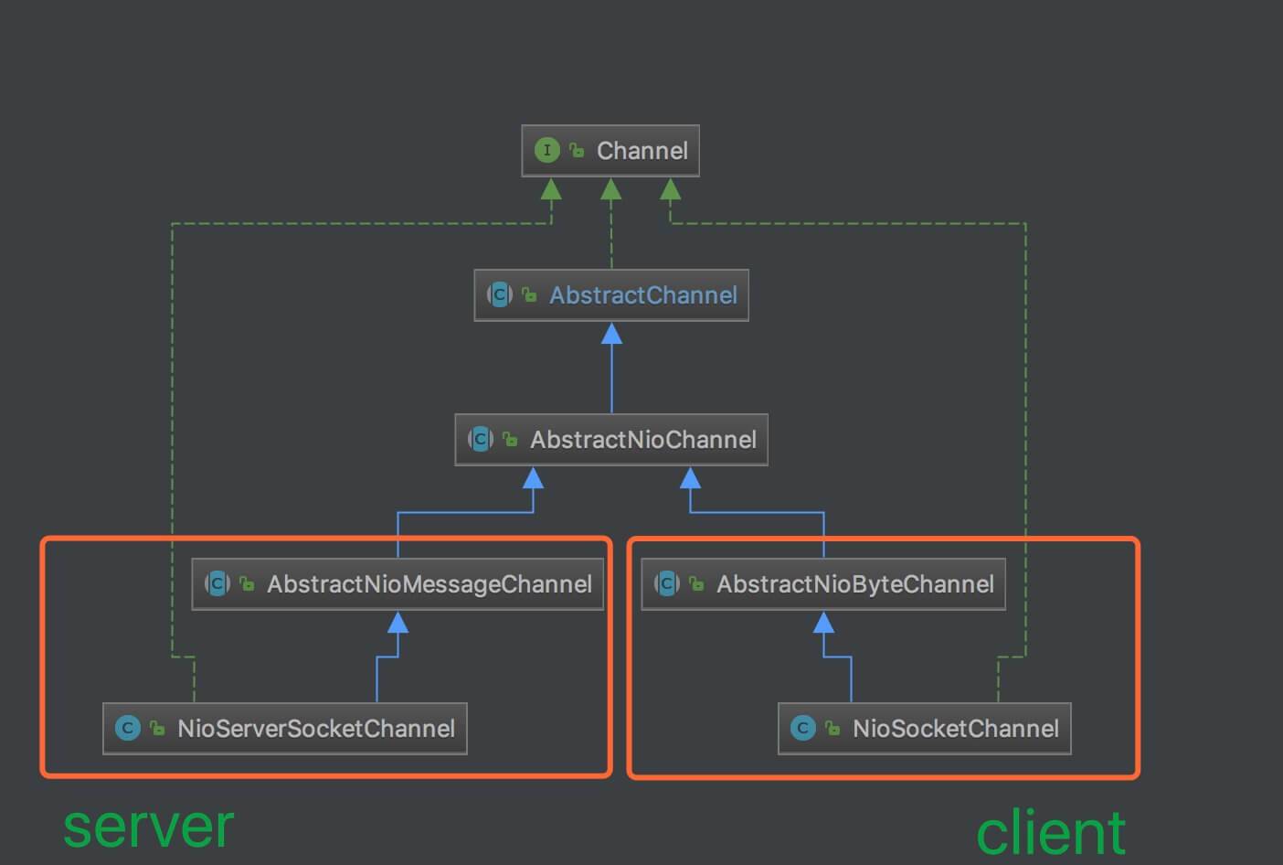Click the AbstractNioMessageChannel text label
Viewport: 1283px width, 865px height.
point(429,584)
